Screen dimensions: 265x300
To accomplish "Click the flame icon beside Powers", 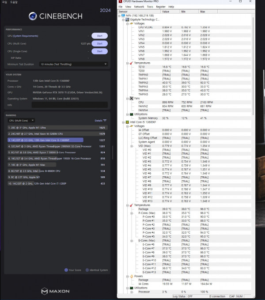I will pos(132,276).
